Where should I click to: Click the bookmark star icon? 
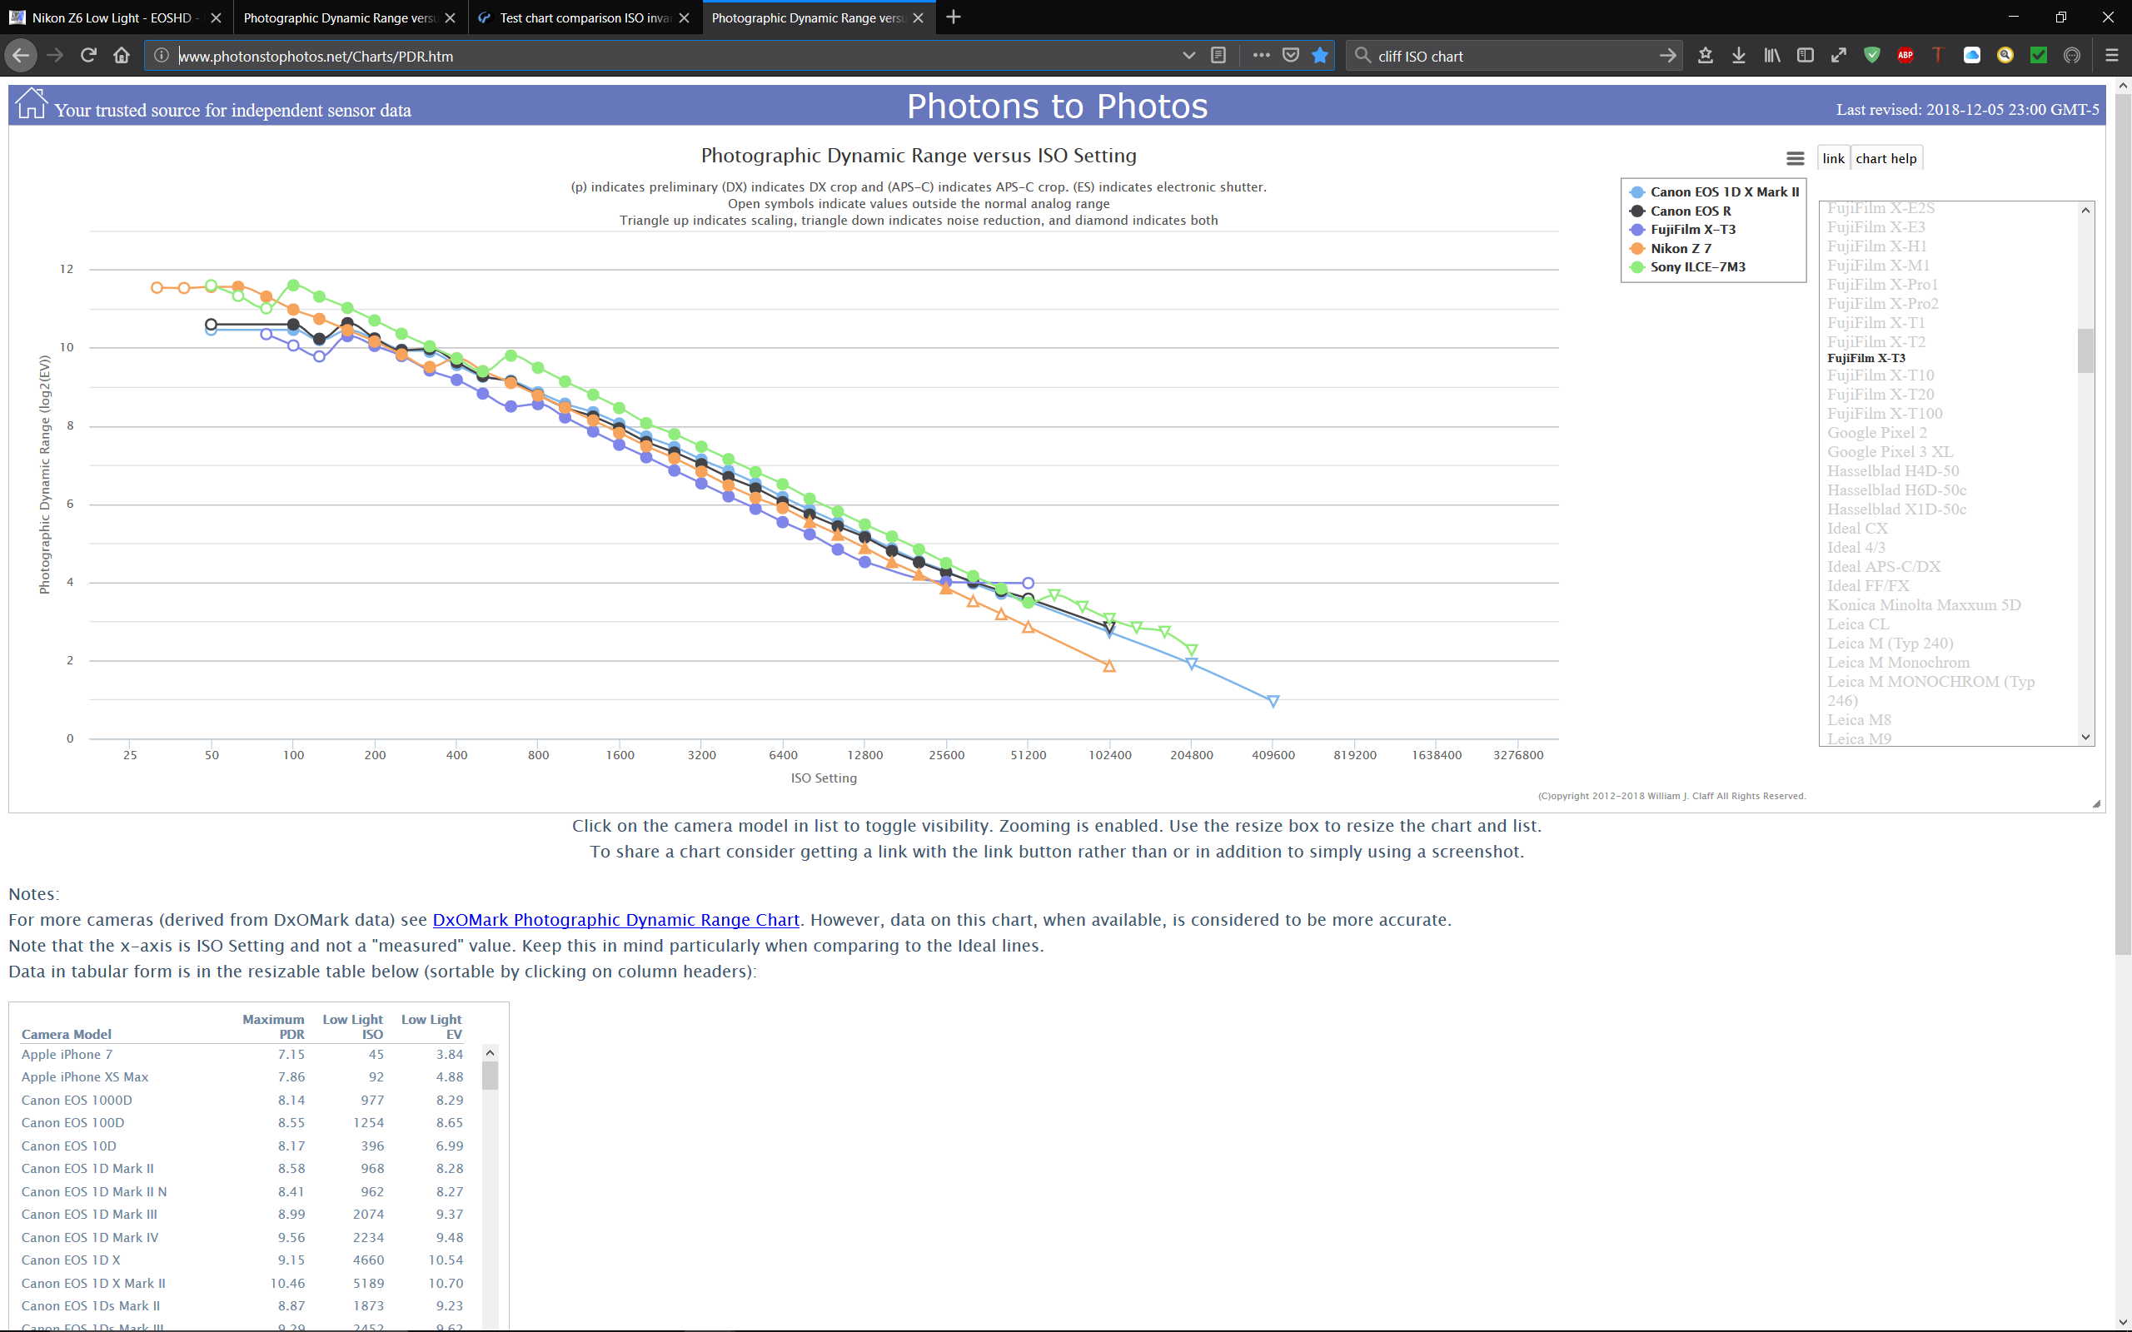point(1320,56)
